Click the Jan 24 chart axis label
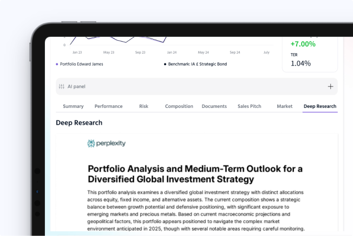The image size is (353, 236). 172,52
